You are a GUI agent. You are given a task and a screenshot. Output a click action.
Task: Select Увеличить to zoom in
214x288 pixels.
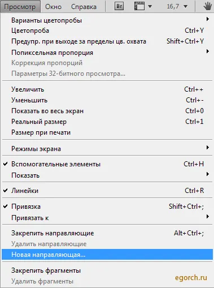click(x=107, y=89)
